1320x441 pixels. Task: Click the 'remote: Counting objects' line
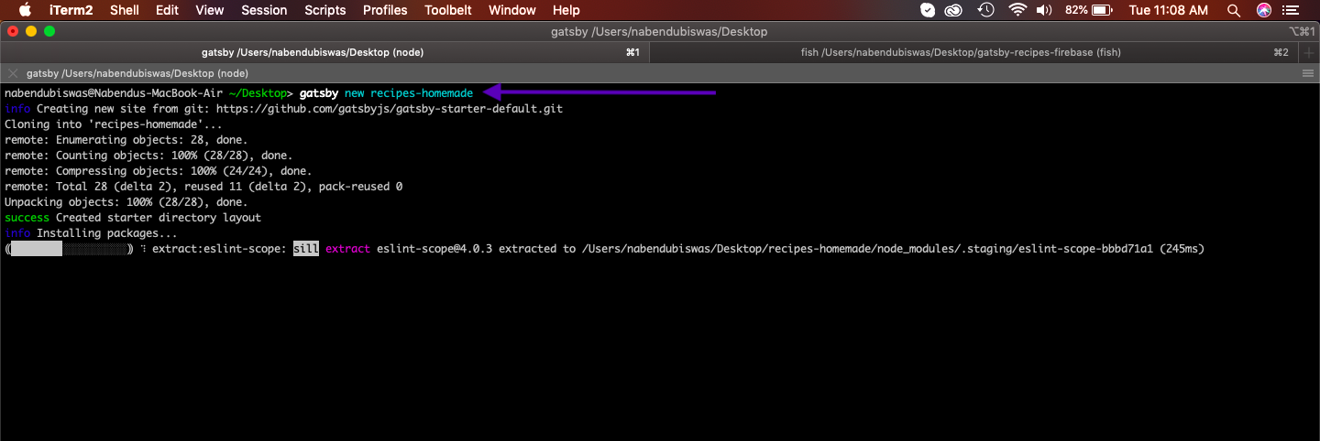pyautogui.click(x=148, y=156)
